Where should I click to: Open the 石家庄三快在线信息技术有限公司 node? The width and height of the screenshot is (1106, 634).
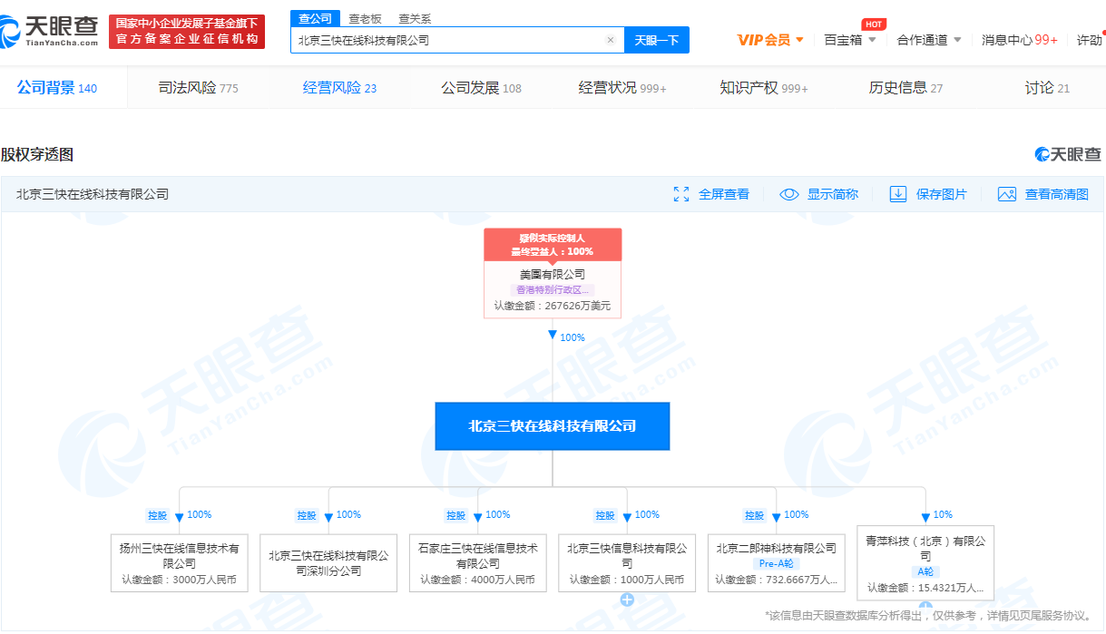477,563
